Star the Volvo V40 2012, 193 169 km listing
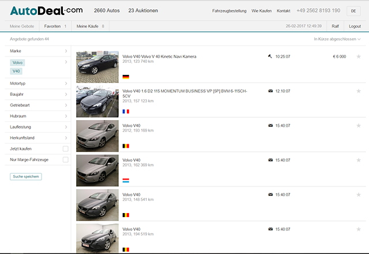The image size is (369, 254). click(x=359, y=126)
